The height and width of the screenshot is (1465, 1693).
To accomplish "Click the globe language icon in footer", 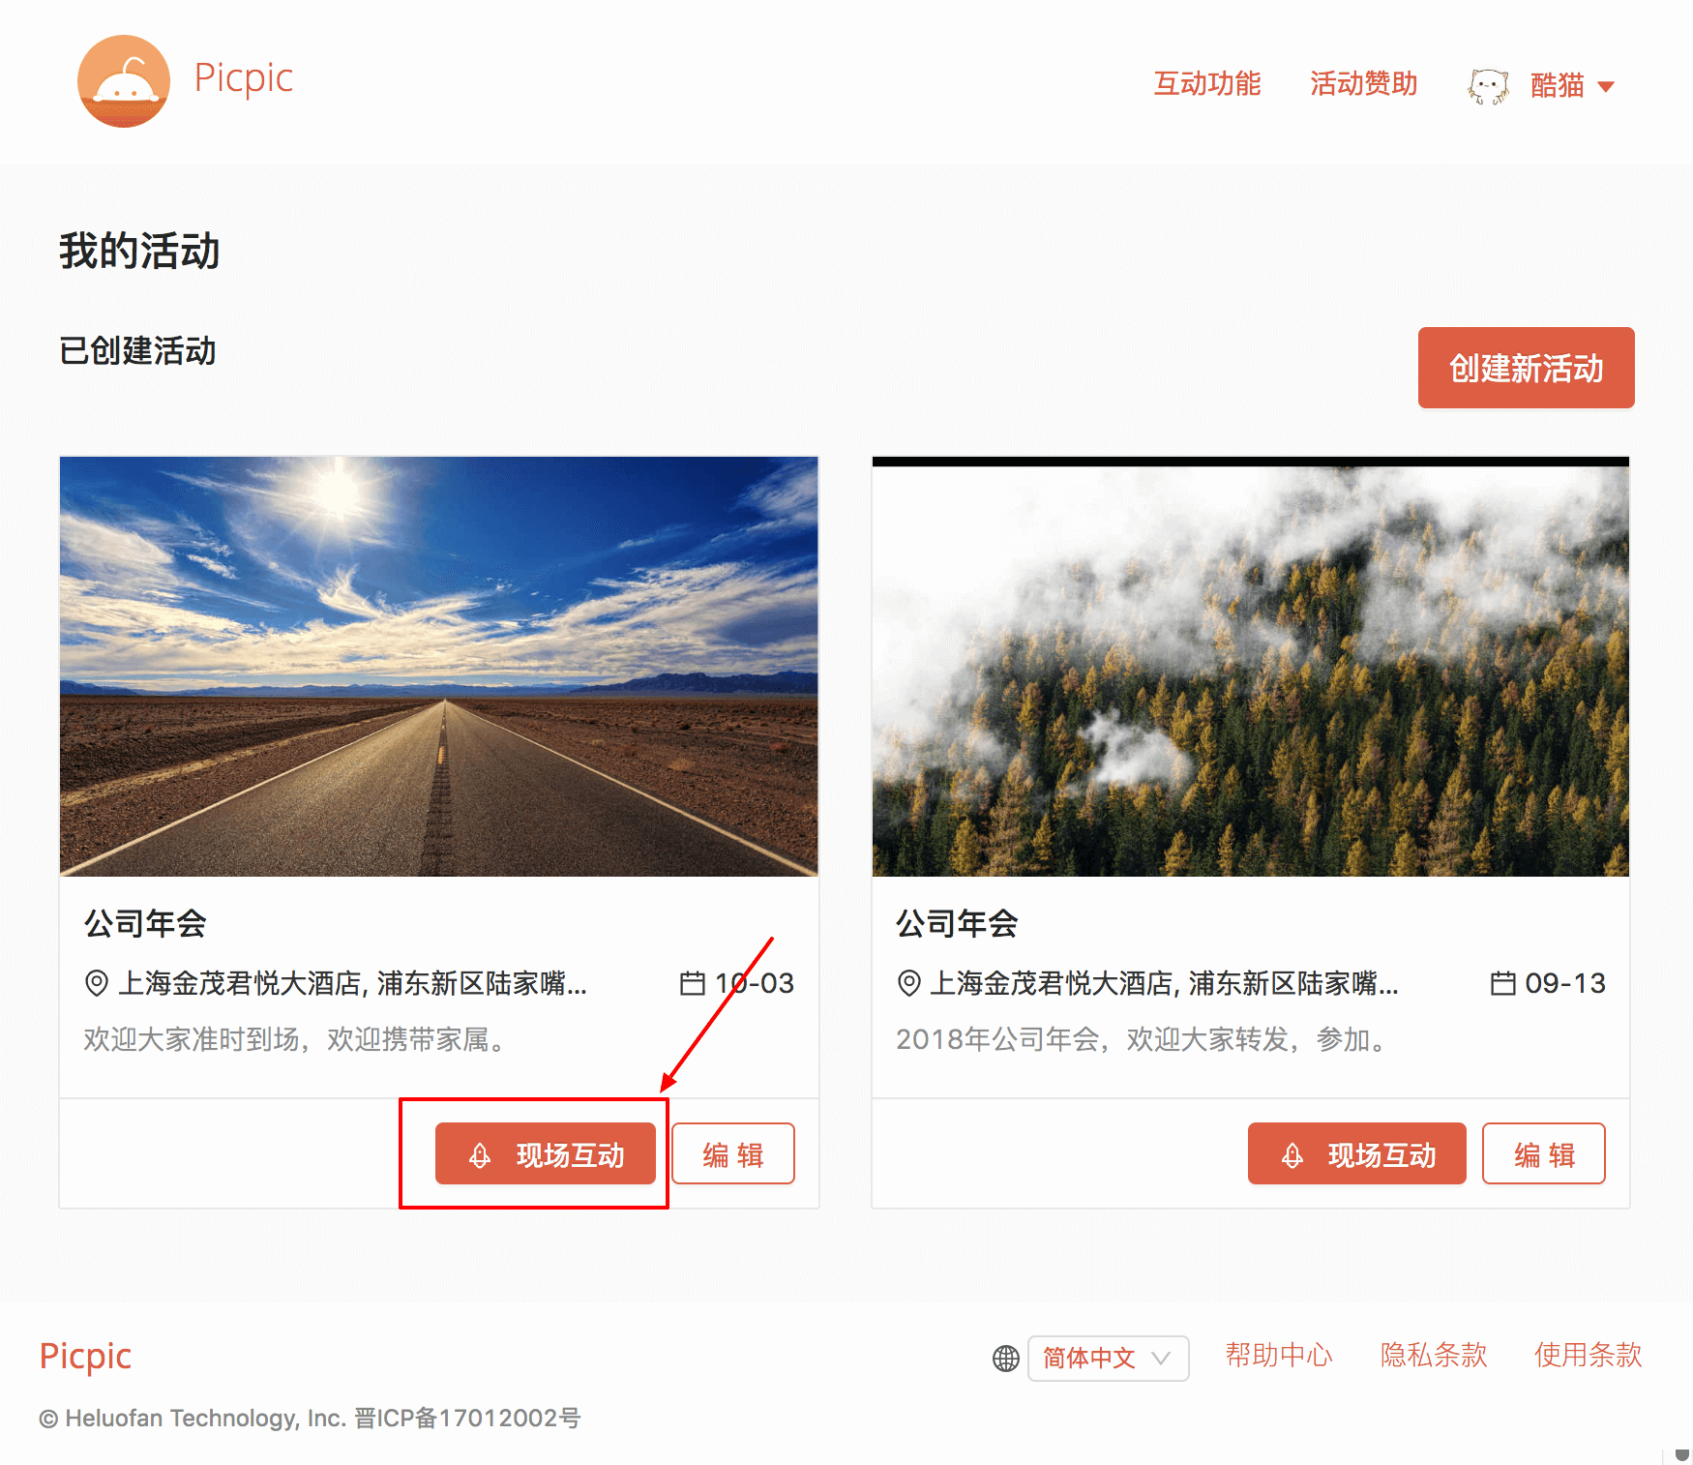I will click(1006, 1359).
